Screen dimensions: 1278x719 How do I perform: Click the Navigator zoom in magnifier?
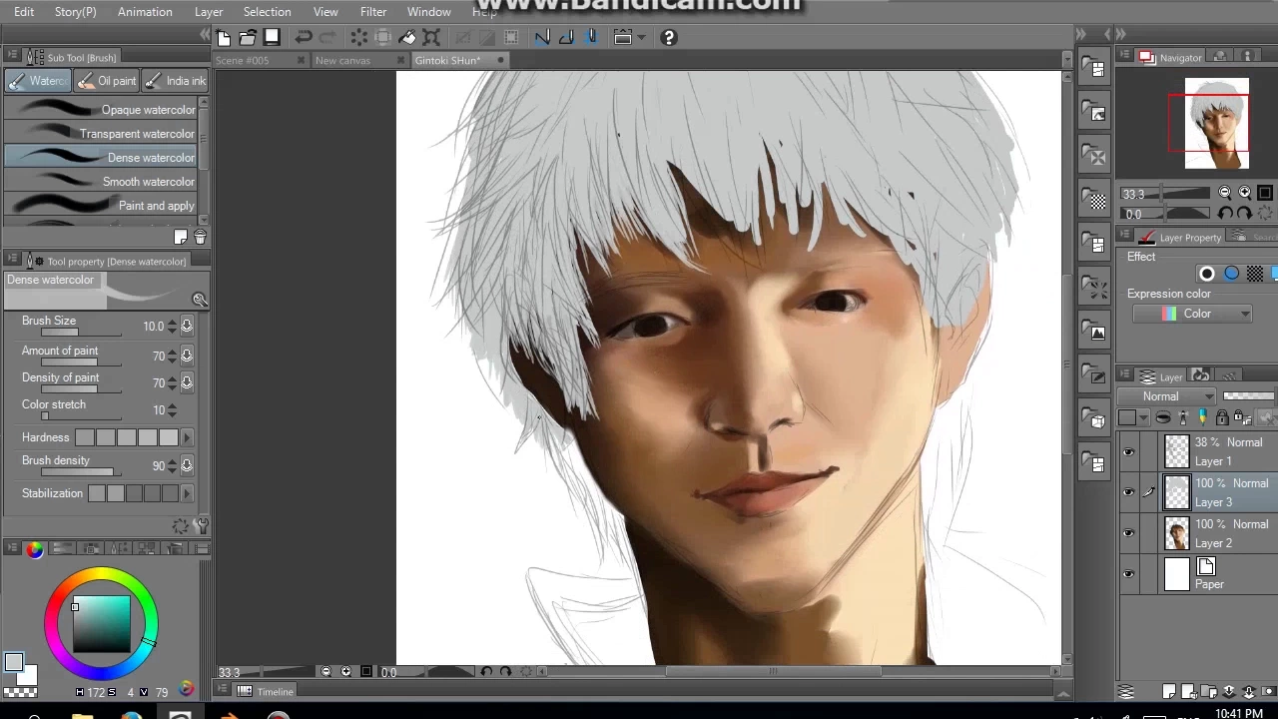tap(1245, 193)
